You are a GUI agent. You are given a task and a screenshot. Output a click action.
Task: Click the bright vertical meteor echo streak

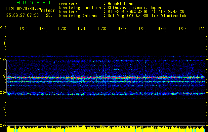pos(90,70)
